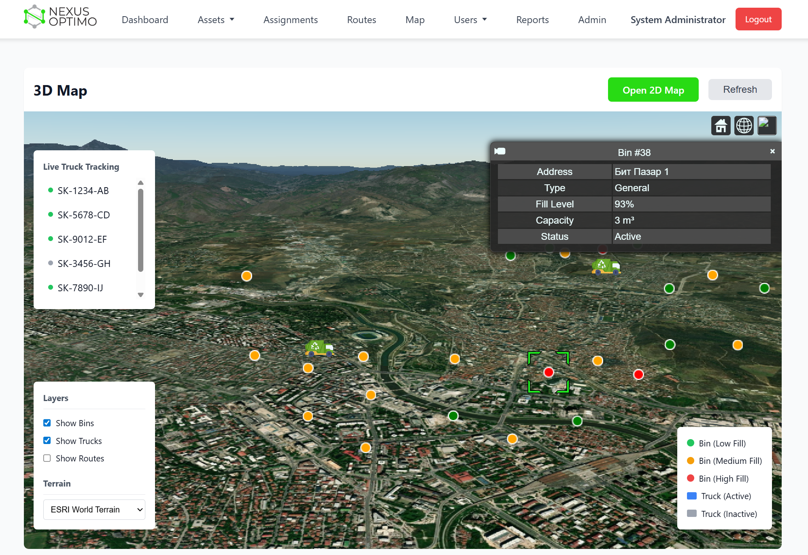Click the Open 2D Map button
808x555 pixels.
tap(653, 90)
